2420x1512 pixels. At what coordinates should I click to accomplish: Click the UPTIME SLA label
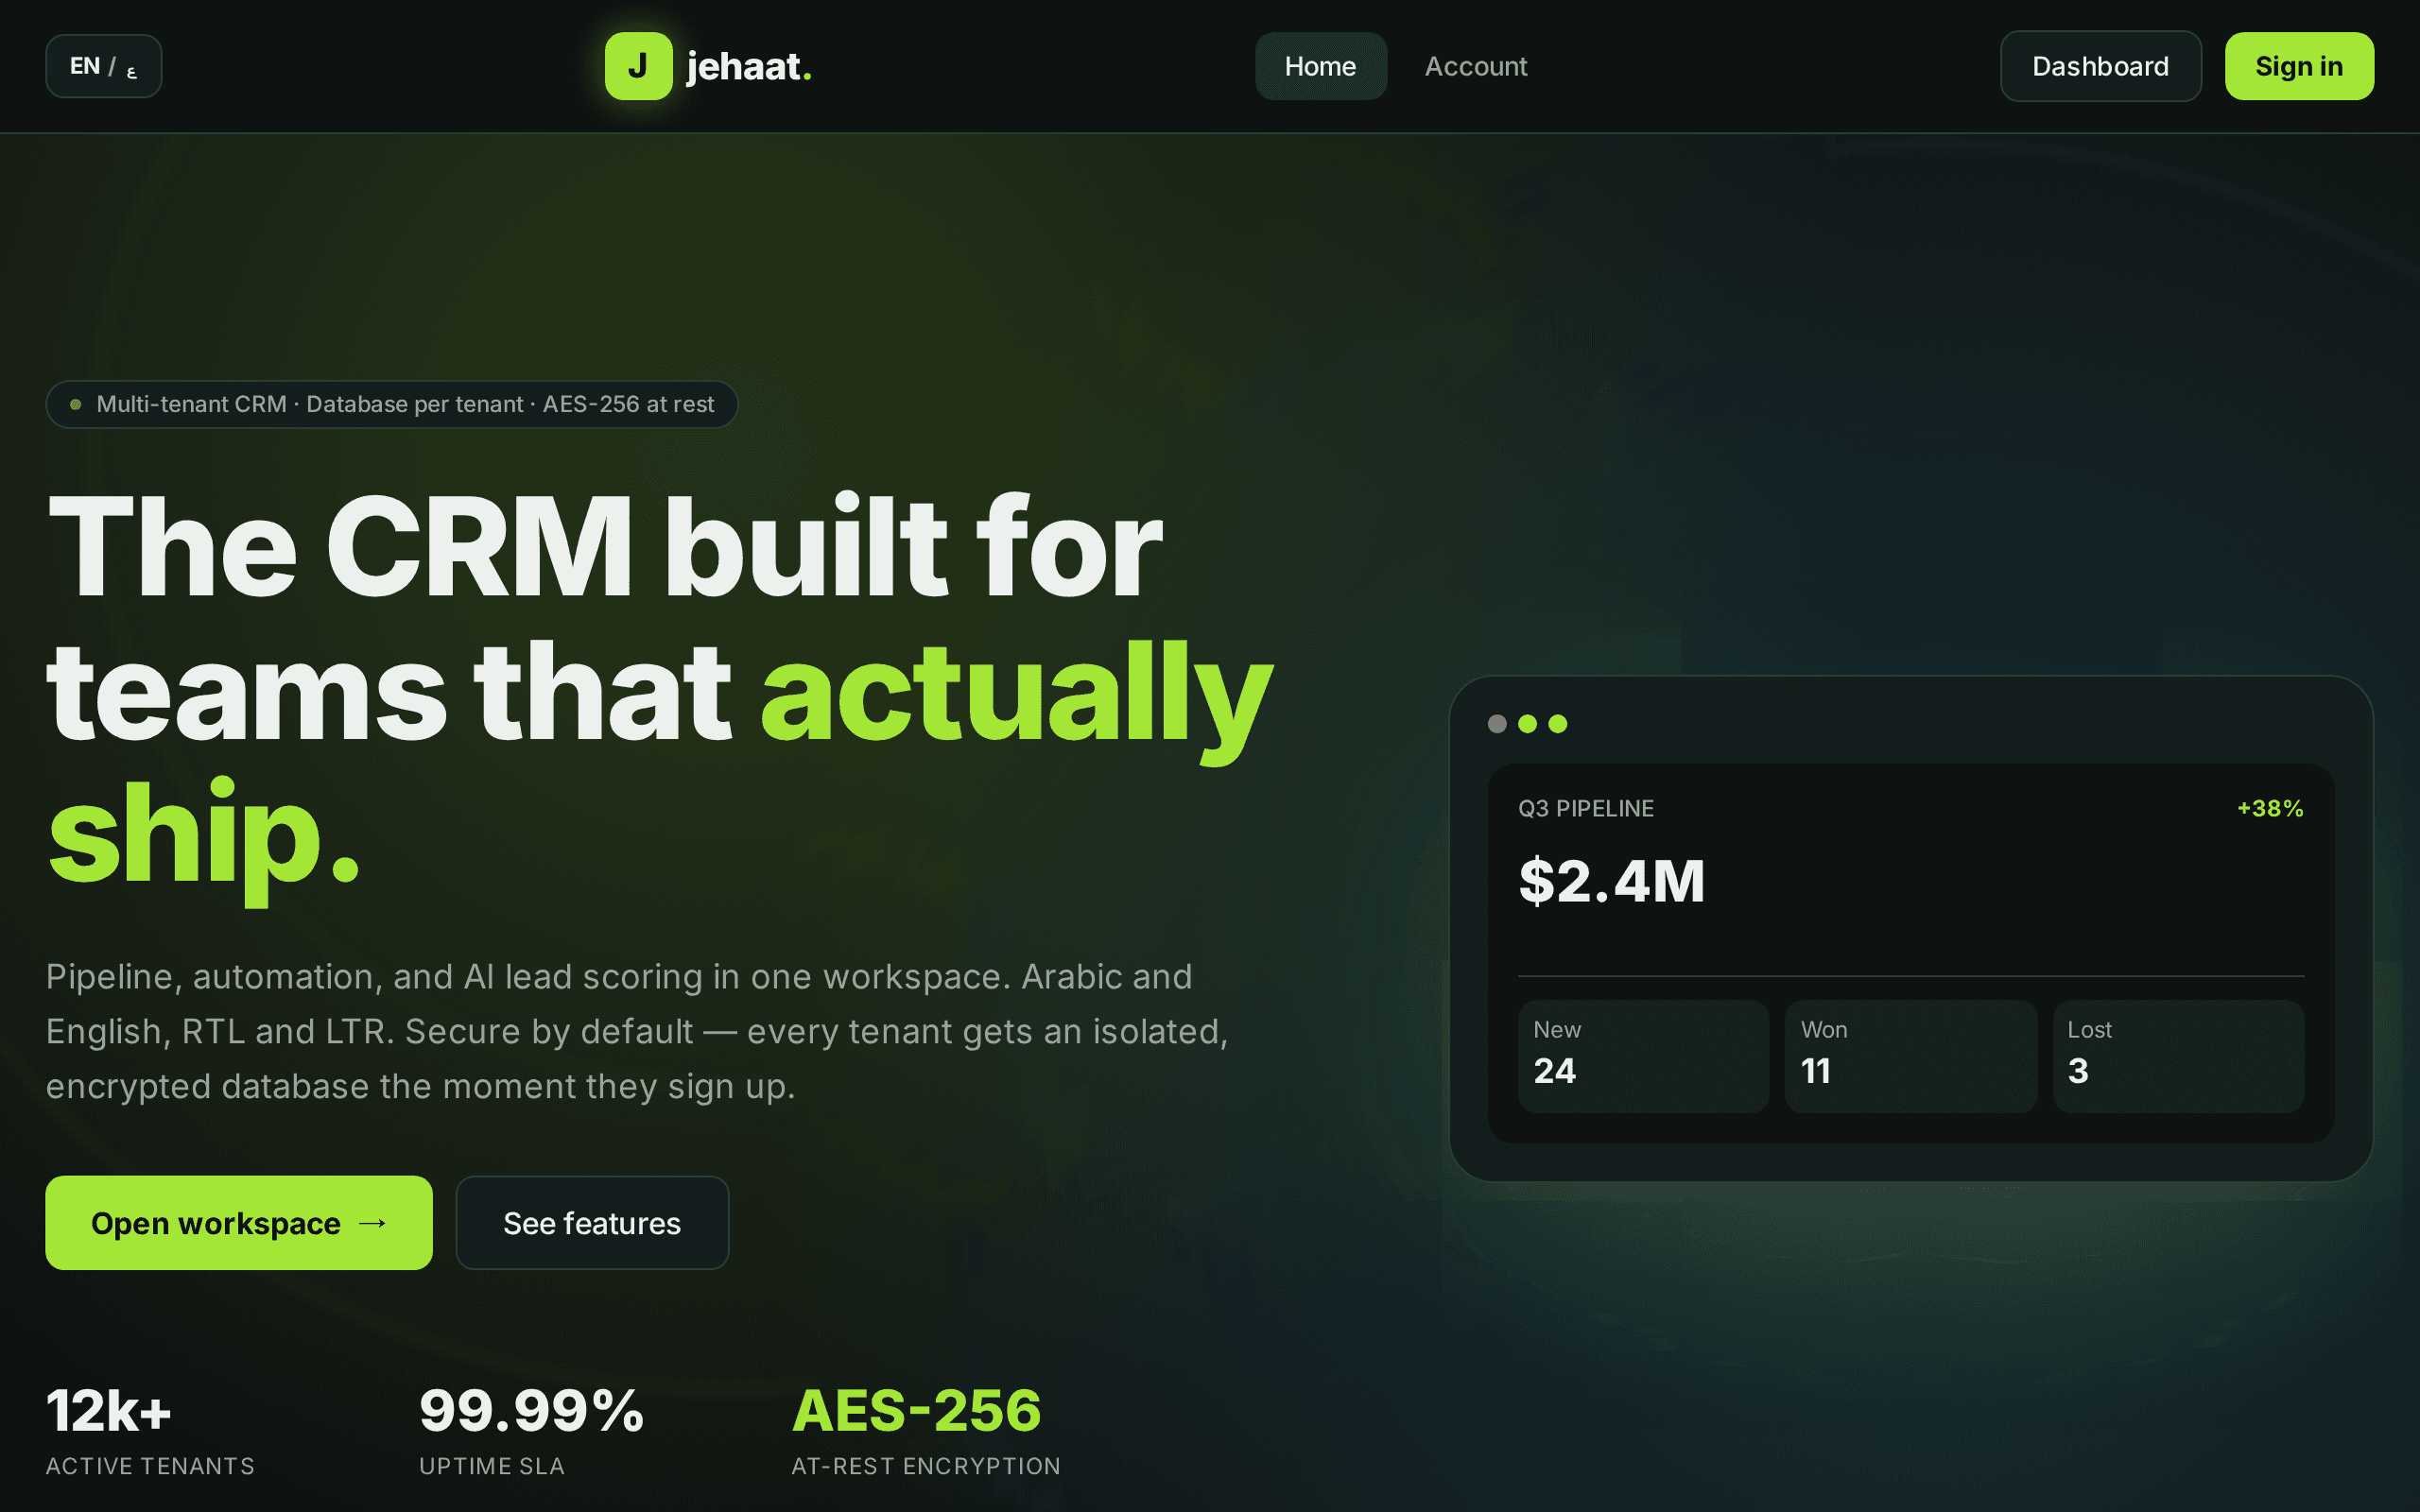point(492,1466)
